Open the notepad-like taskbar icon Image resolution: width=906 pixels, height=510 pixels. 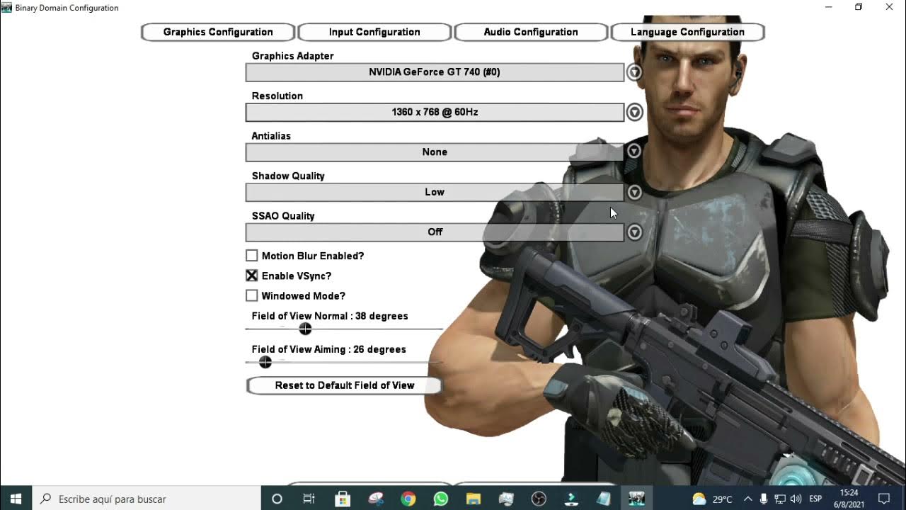[x=604, y=499]
